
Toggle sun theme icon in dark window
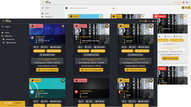[155, 21]
